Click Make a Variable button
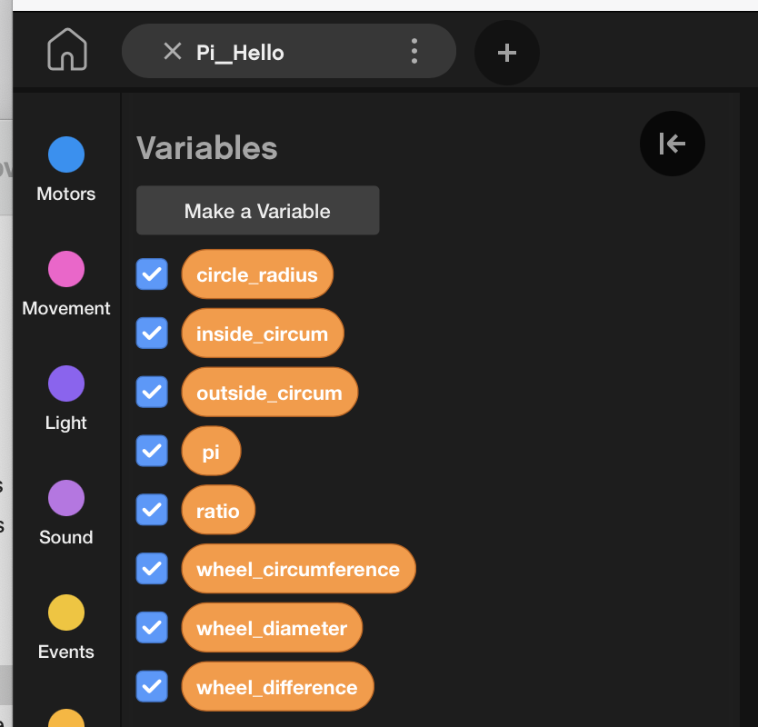 pos(257,211)
